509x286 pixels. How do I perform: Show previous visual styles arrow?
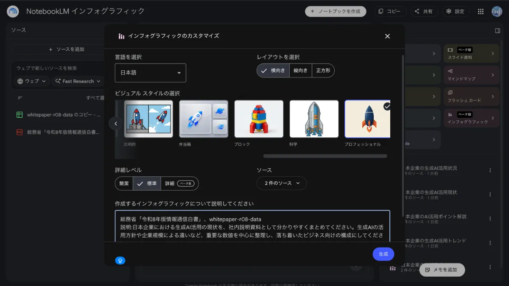[115, 123]
